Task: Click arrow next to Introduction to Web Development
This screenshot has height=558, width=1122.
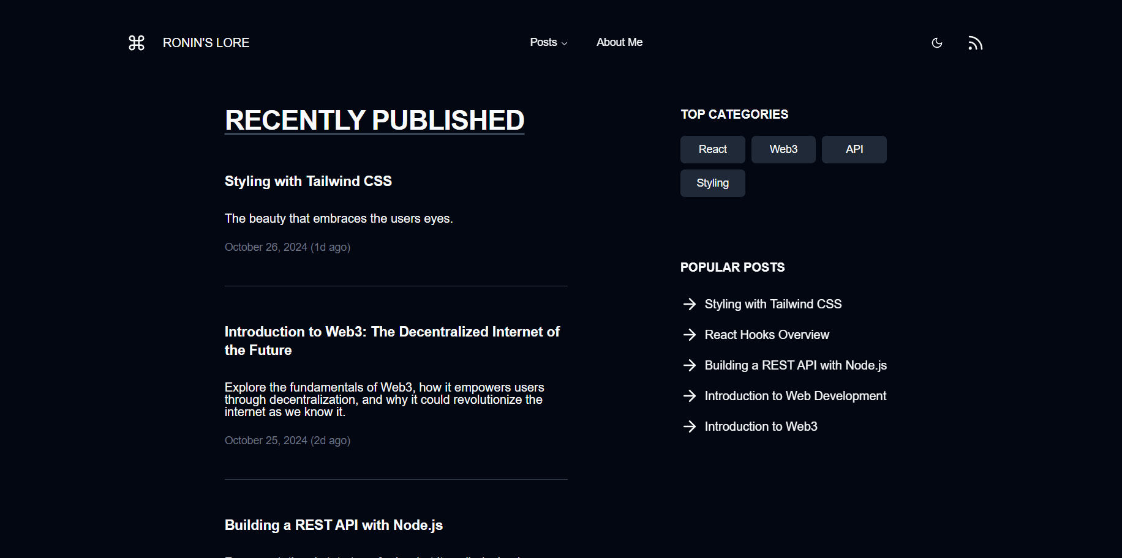Action: tap(690, 396)
